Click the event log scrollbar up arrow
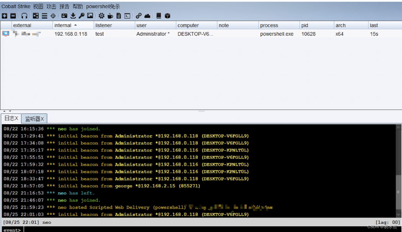 pos(398,127)
